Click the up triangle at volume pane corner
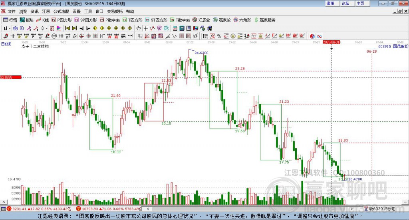This screenshot has height=220, width=409. tap(4, 202)
